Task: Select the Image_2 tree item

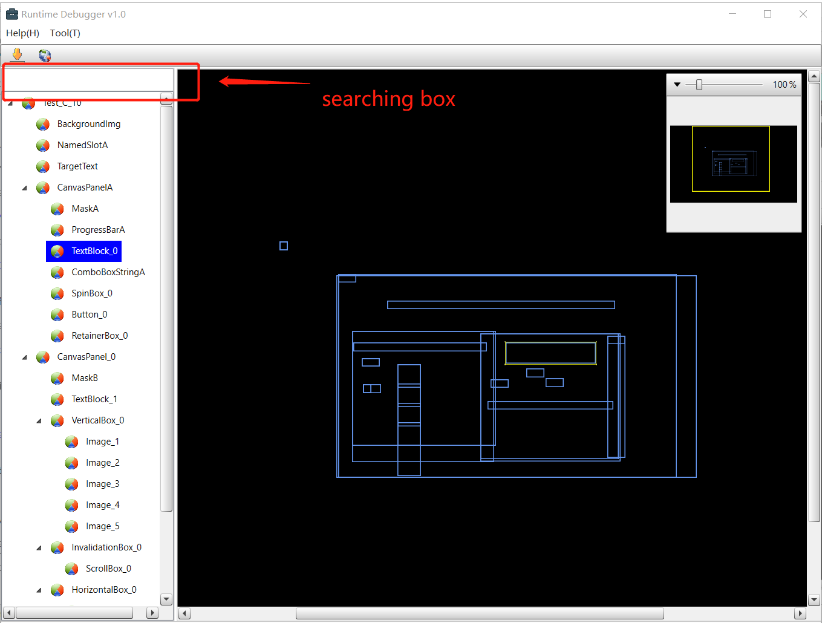Action: point(103,463)
